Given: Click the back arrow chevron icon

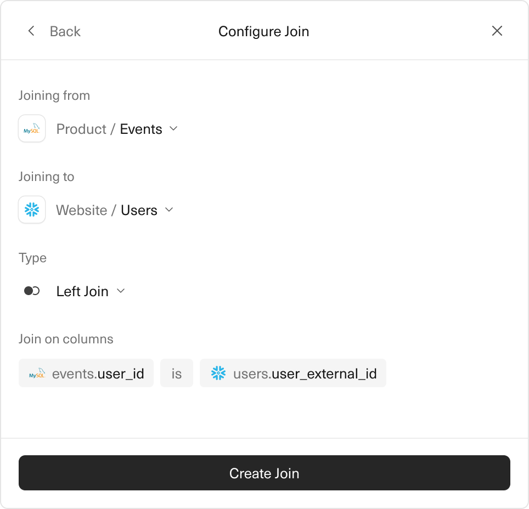Looking at the screenshot, I should [31, 31].
